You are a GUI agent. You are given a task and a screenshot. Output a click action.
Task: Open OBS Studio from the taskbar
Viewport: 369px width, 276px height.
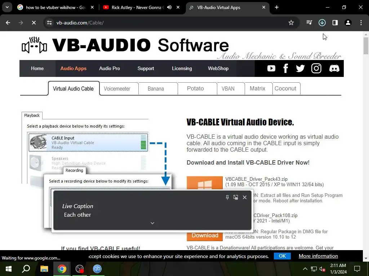(80, 269)
